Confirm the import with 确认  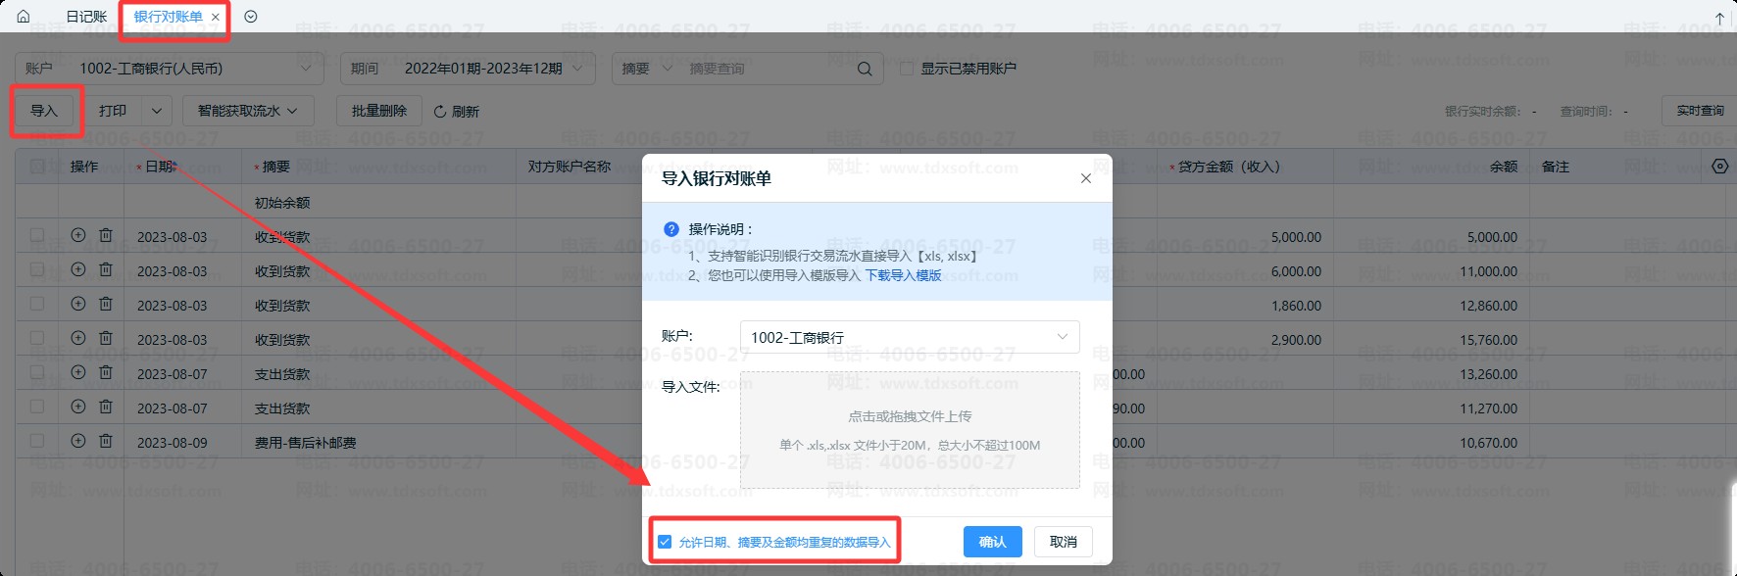992,542
